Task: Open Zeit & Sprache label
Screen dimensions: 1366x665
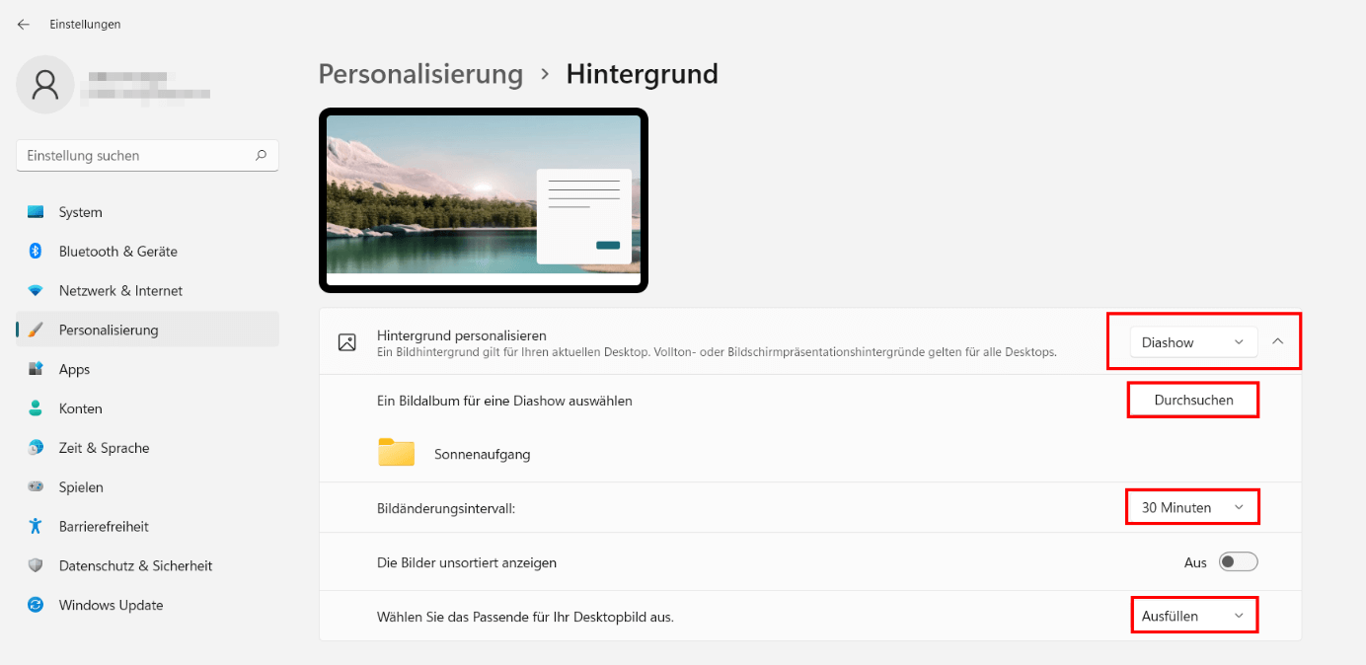Action: 104,448
